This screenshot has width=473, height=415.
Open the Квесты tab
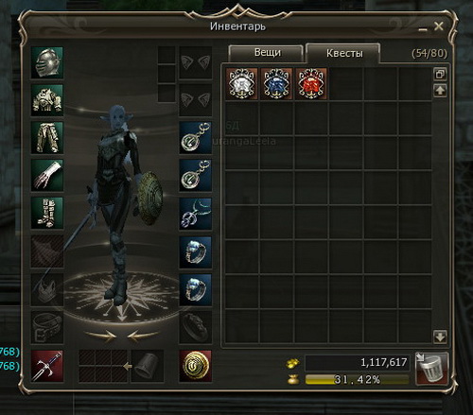(x=343, y=53)
